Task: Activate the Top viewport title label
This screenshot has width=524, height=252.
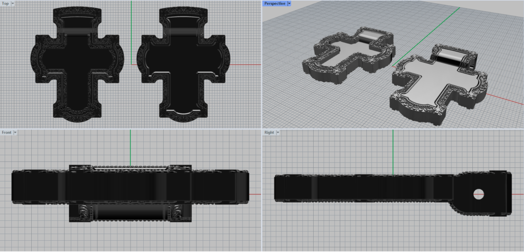Action: pyautogui.click(x=5, y=4)
